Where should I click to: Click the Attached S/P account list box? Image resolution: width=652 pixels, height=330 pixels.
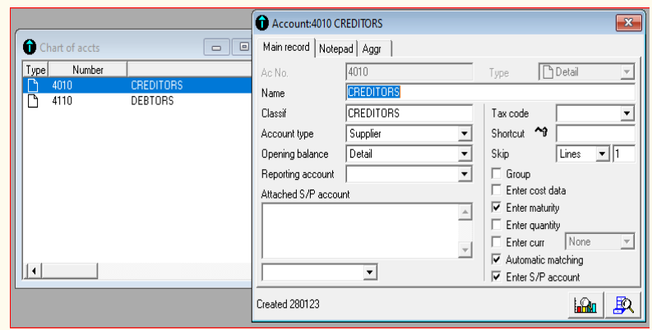pyautogui.click(x=360, y=231)
